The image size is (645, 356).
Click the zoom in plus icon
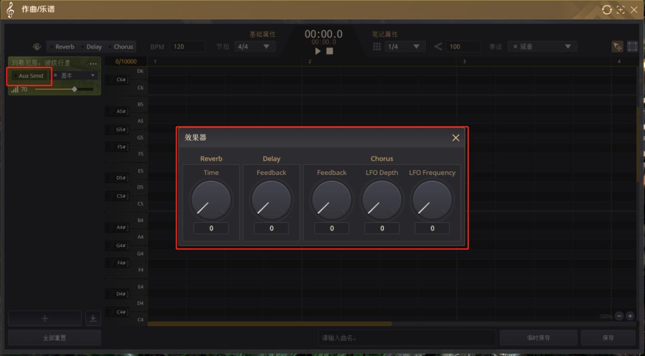tap(630, 316)
